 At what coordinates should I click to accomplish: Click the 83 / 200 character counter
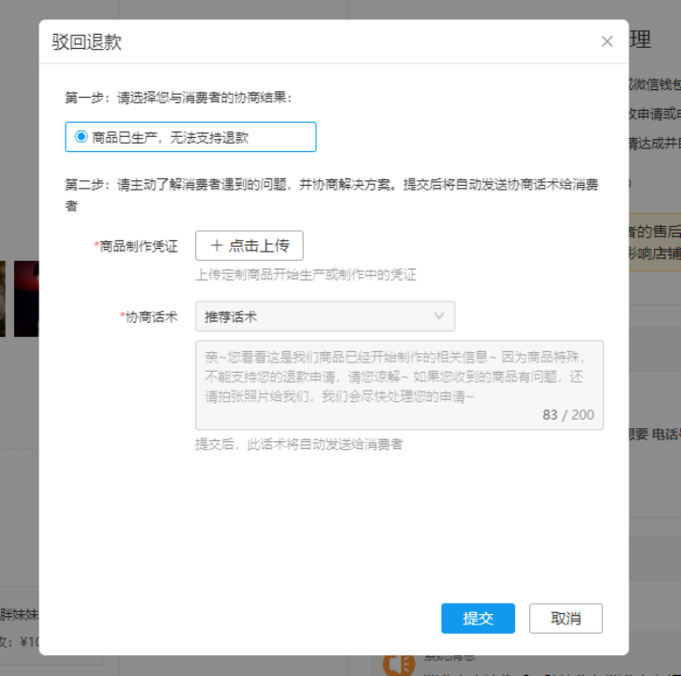tap(567, 415)
